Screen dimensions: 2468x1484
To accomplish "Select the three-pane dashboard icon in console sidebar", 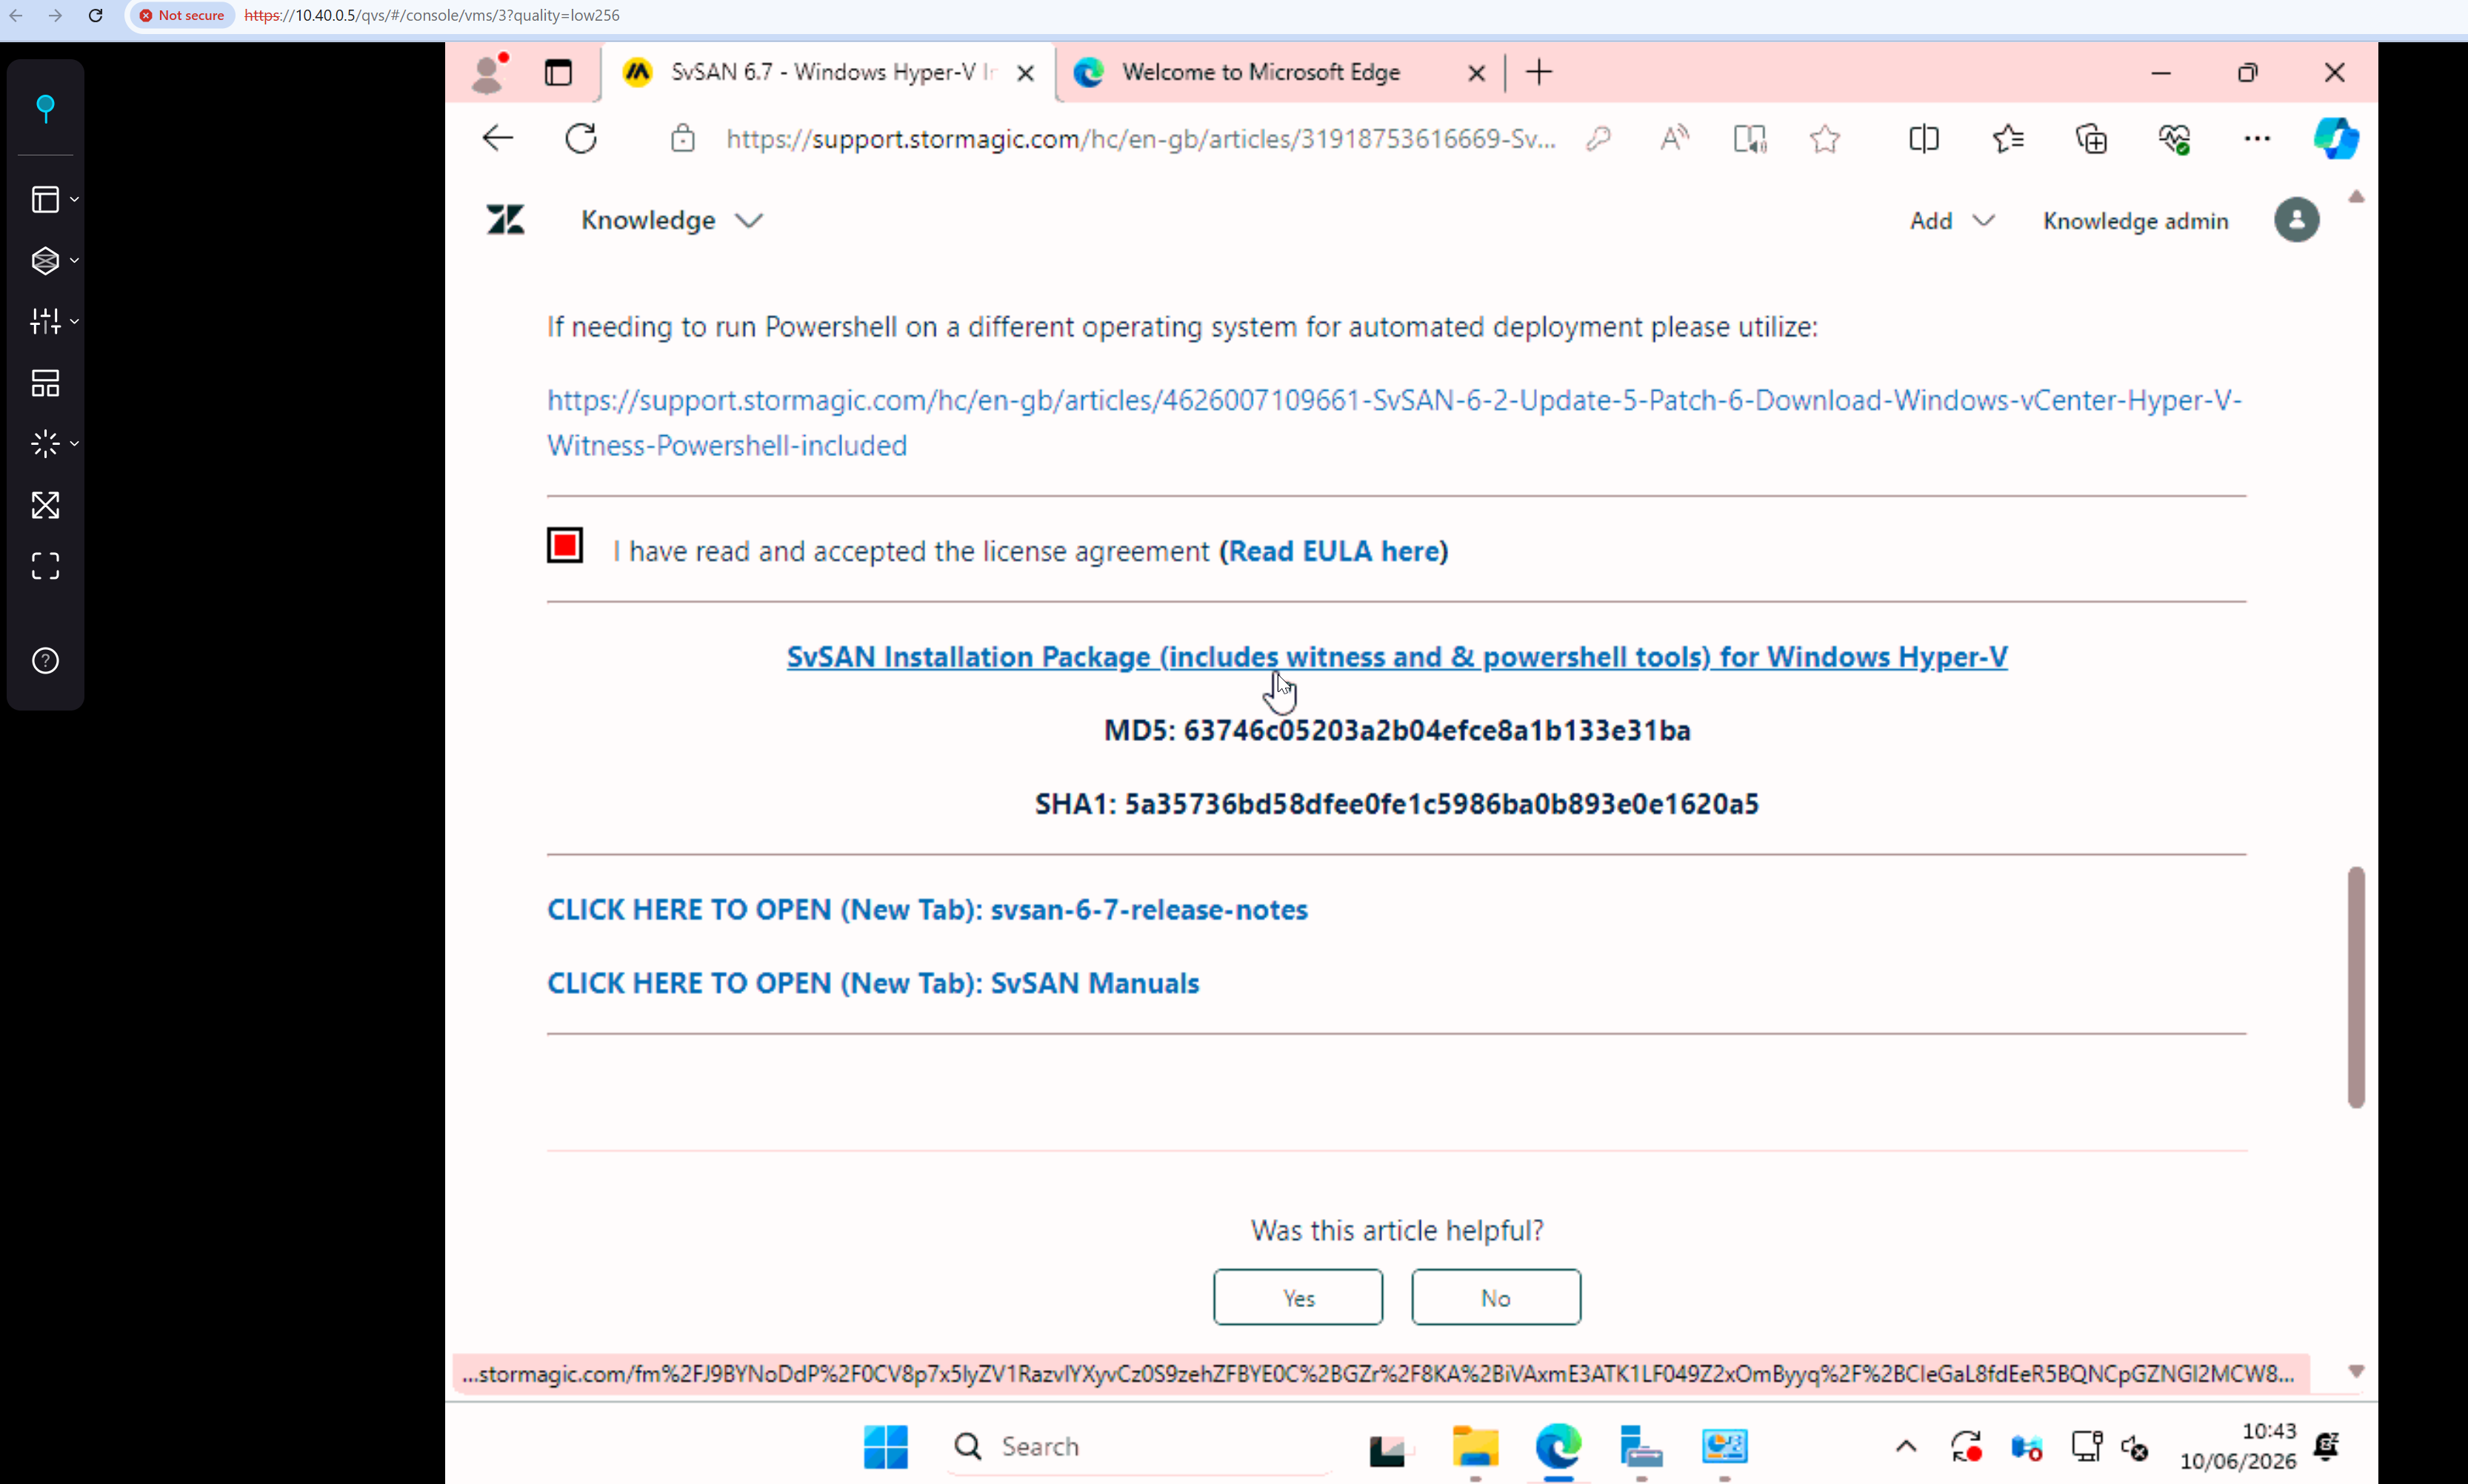I will point(45,383).
